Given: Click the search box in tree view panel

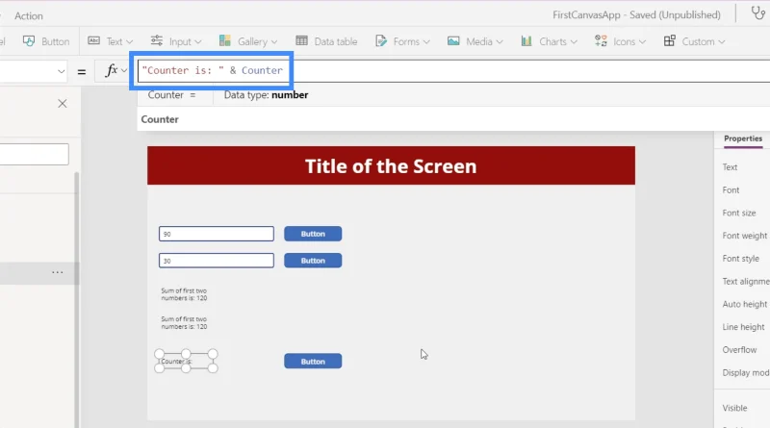Looking at the screenshot, I should [x=34, y=154].
